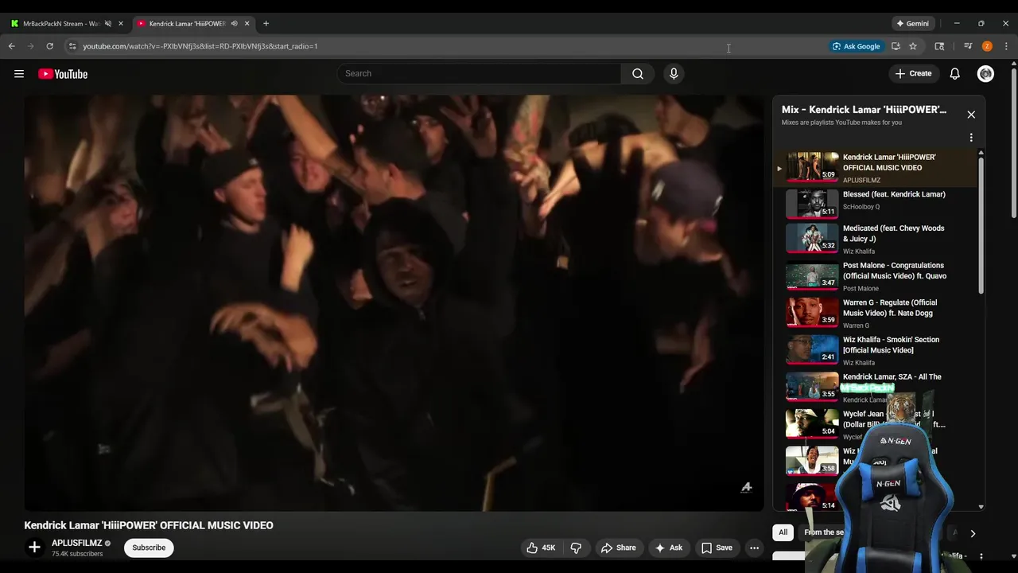The width and height of the screenshot is (1018, 573).
Task: Share the HiiiPOWER video
Action: pyautogui.click(x=618, y=548)
